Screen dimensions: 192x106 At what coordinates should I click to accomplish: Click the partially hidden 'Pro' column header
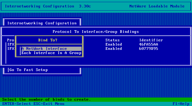click(x=10, y=40)
